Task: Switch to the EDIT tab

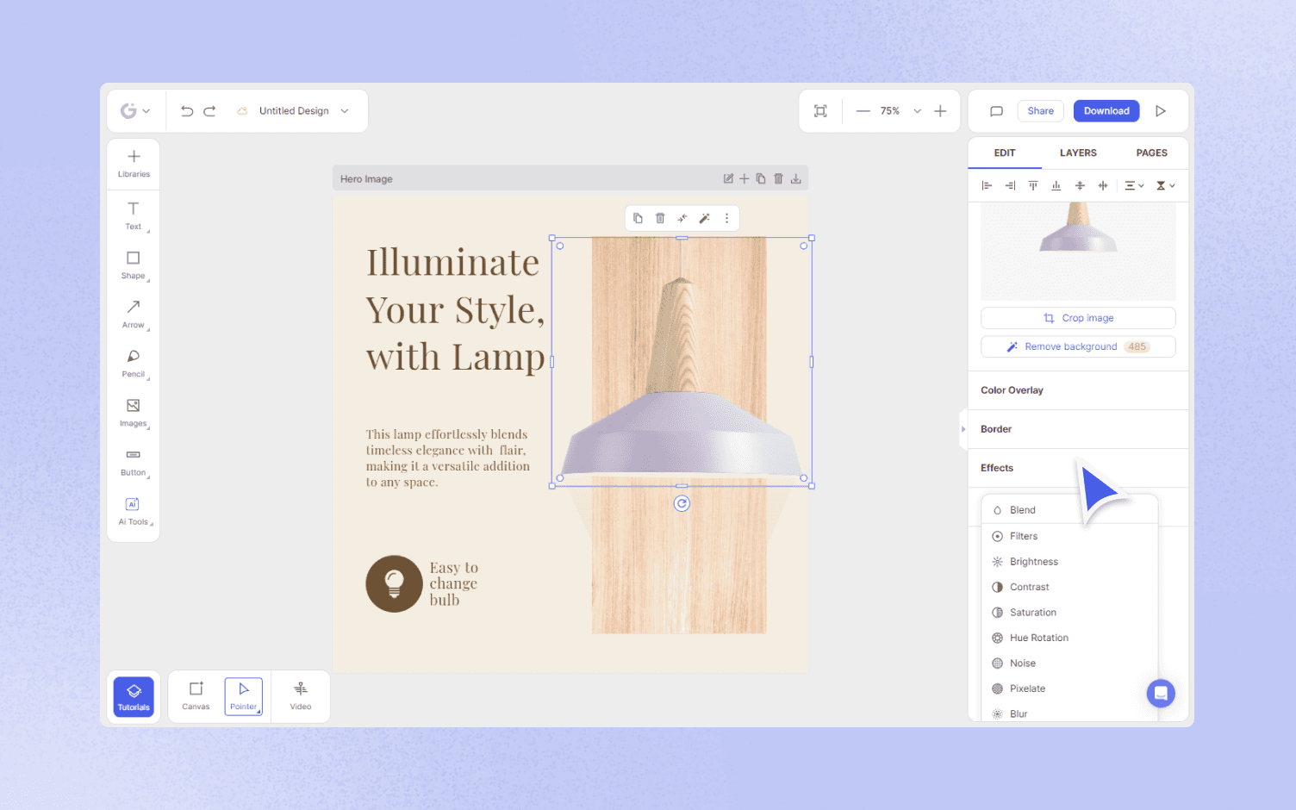Action: pyautogui.click(x=1005, y=153)
